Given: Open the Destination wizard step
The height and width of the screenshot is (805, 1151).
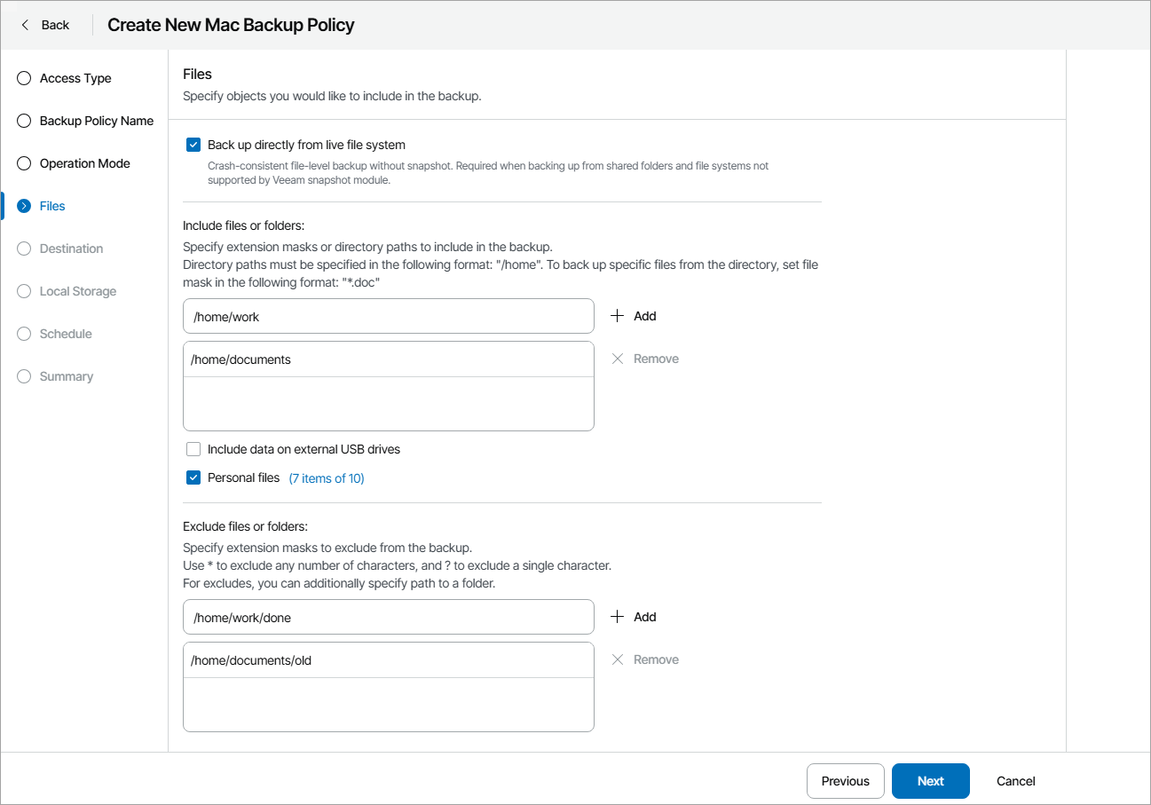Looking at the screenshot, I should (x=71, y=249).
